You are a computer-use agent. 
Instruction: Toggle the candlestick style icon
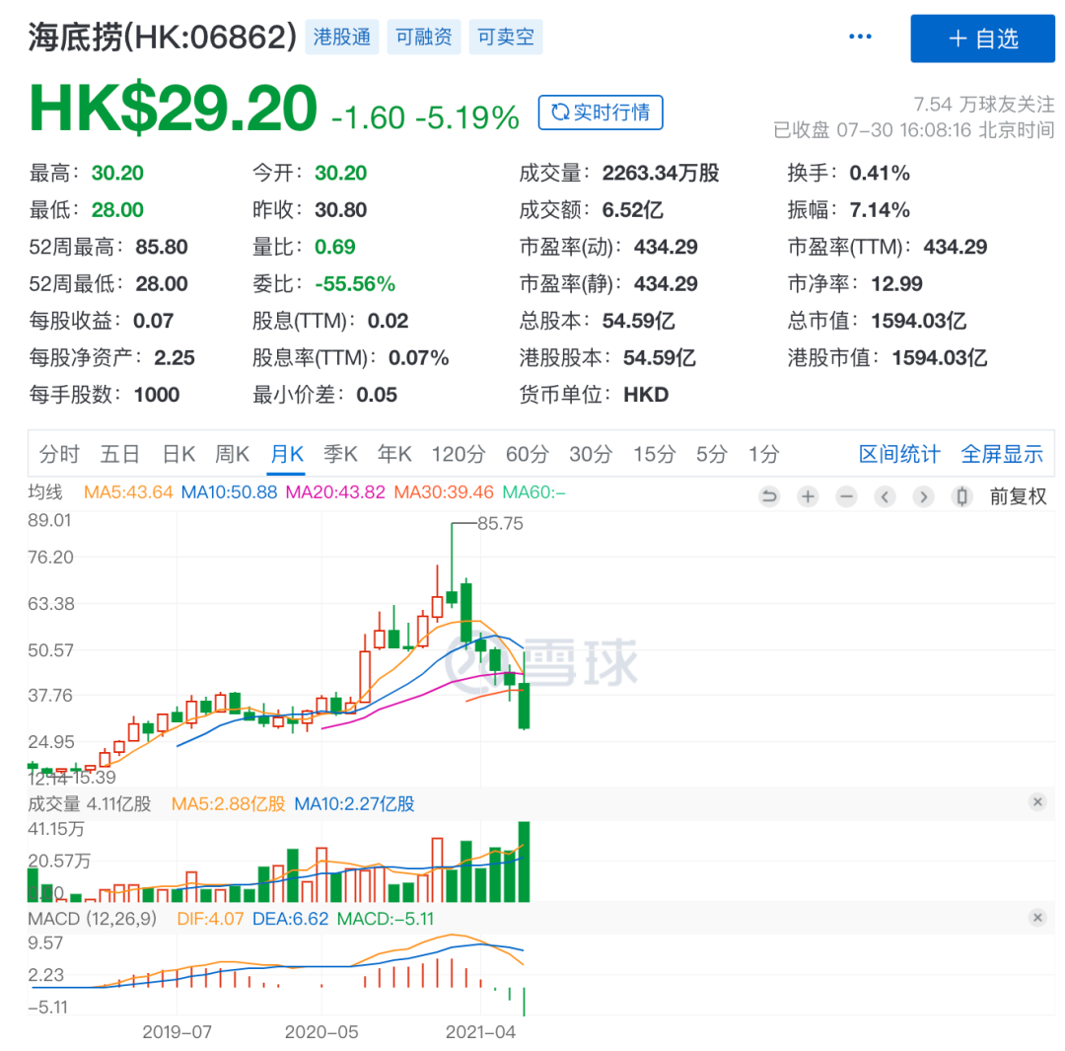tap(961, 497)
